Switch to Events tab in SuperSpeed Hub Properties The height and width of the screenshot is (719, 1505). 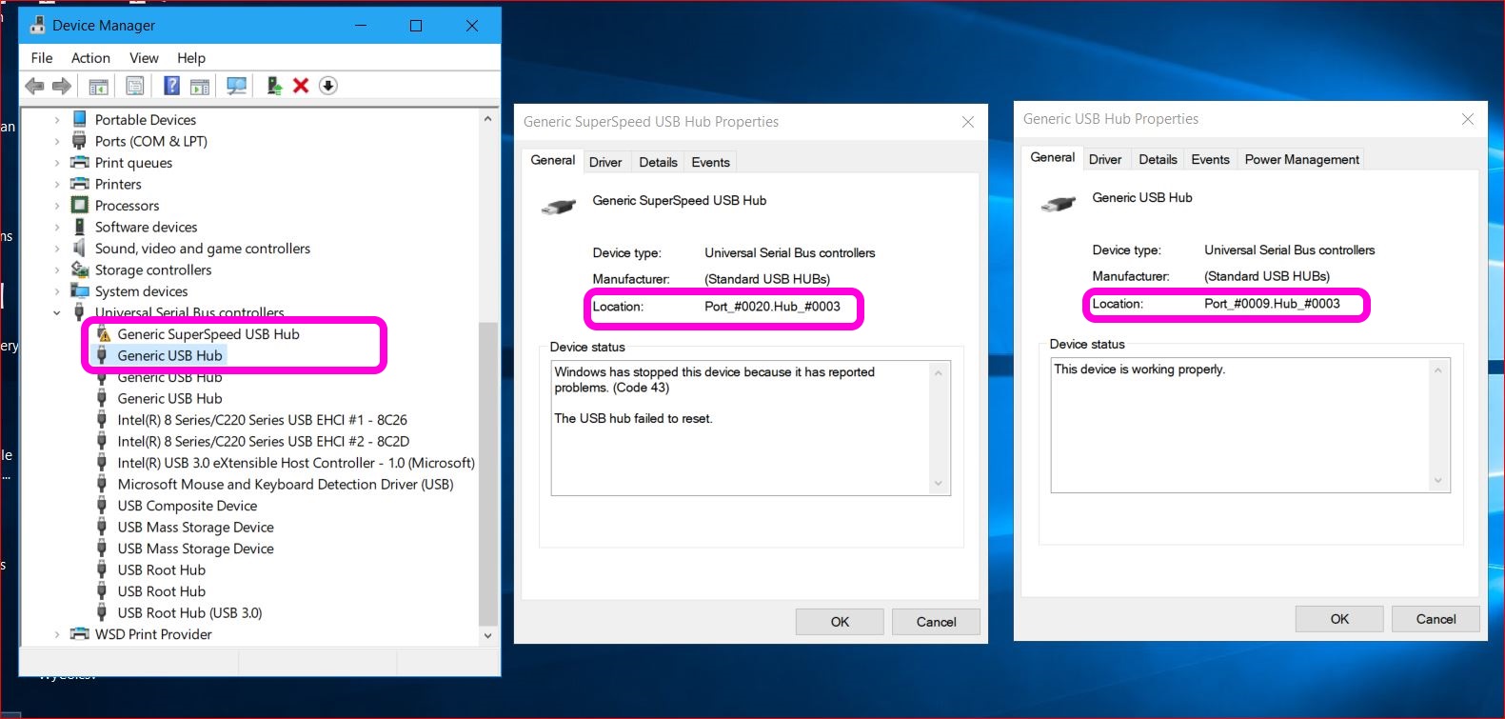click(710, 162)
